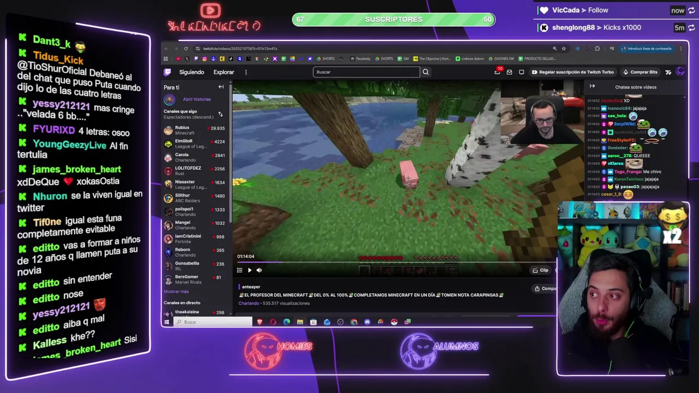Open Pokeball app icon in taskbar
Screen dimensions: 699x393
click(x=394, y=322)
